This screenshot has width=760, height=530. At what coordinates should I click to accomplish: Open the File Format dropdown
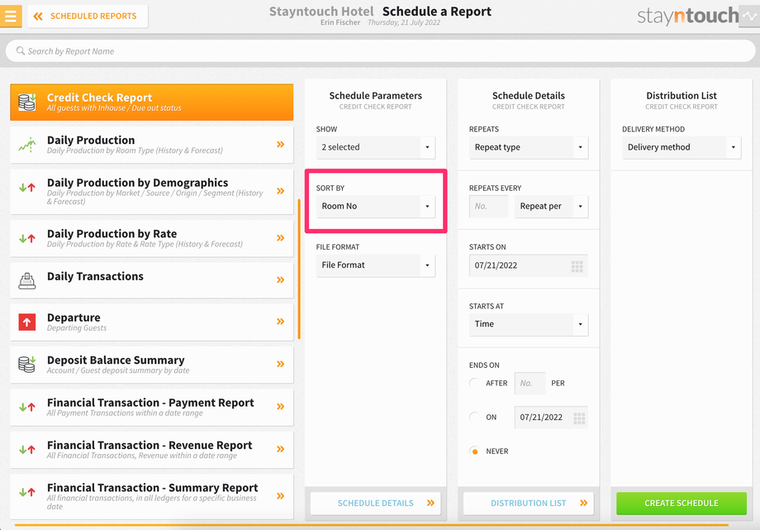376,265
